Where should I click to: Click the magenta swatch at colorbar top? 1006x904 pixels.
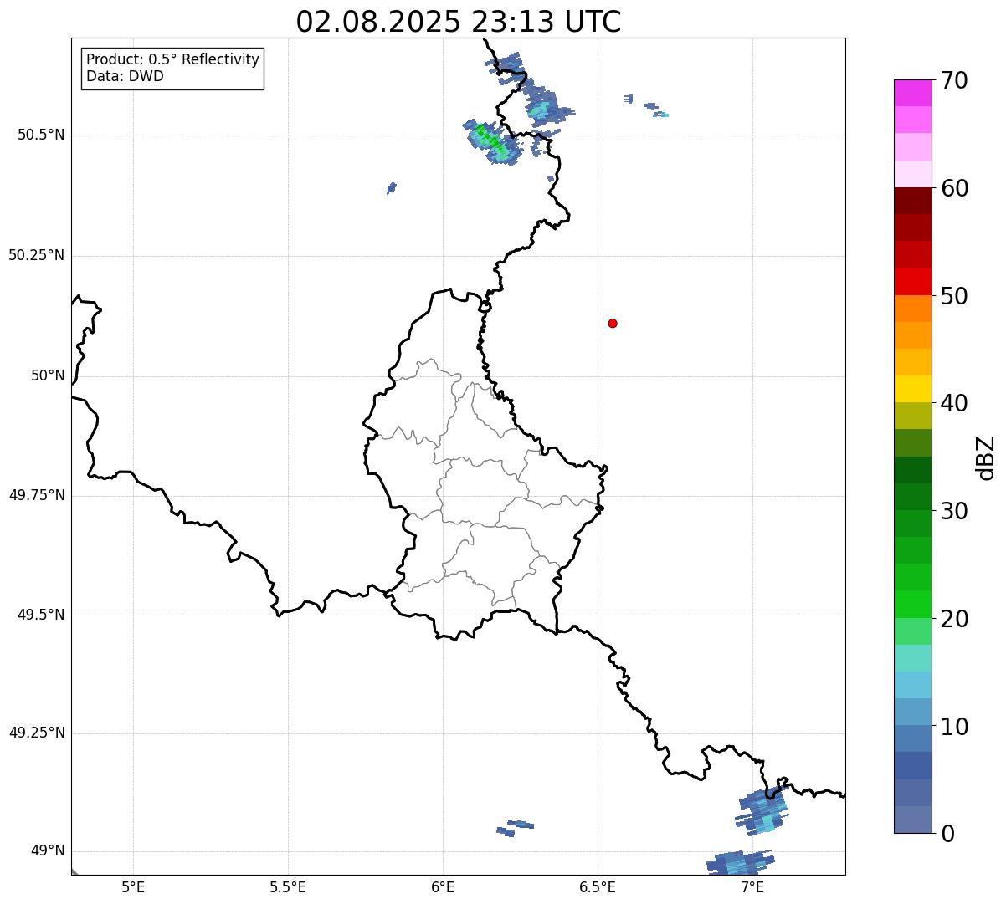pos(912,93)
